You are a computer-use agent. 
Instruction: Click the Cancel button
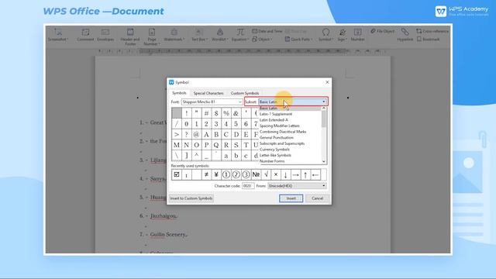pyautogui.click(x=317, y=198)
